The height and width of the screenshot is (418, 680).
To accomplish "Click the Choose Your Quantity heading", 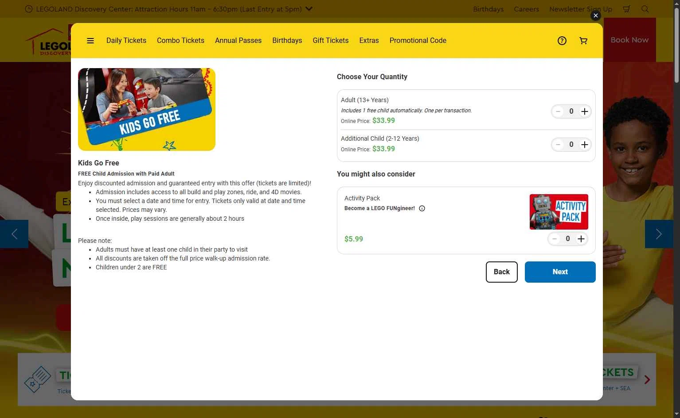I will [372, 77].
